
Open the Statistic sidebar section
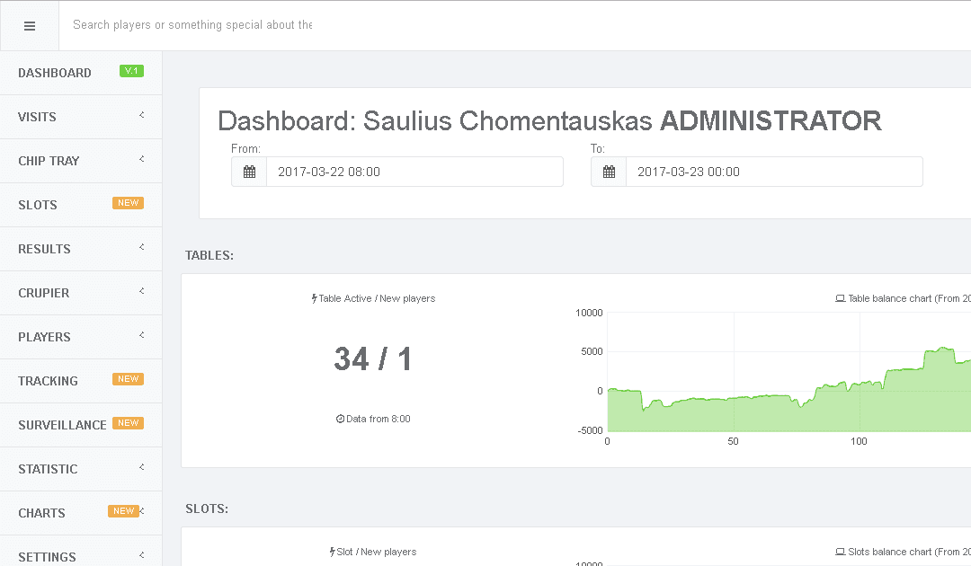point(81,469)
